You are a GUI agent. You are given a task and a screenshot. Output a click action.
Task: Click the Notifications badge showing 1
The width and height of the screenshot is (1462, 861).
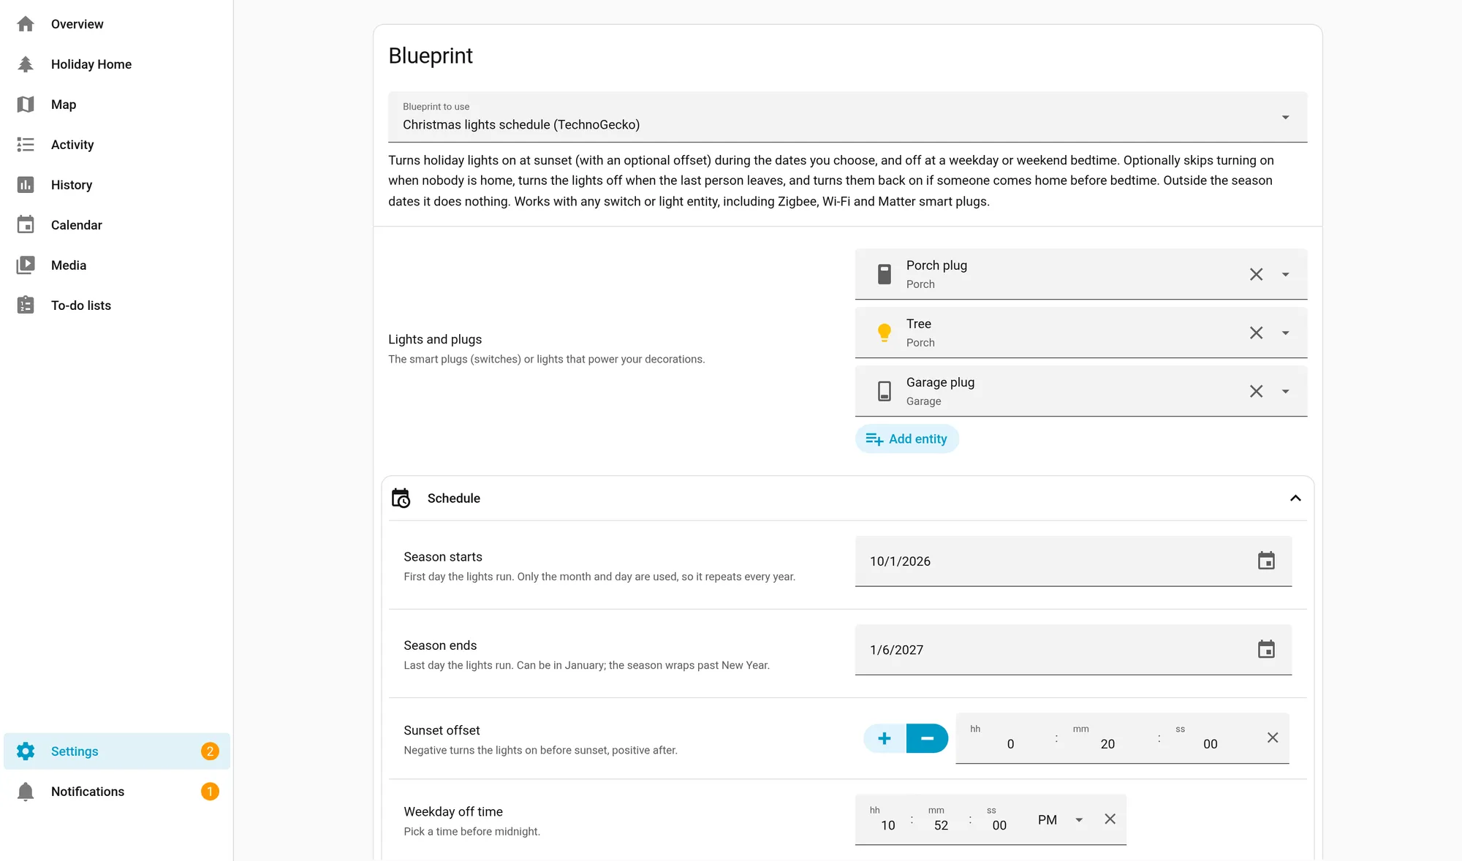(x=210, y=792)
